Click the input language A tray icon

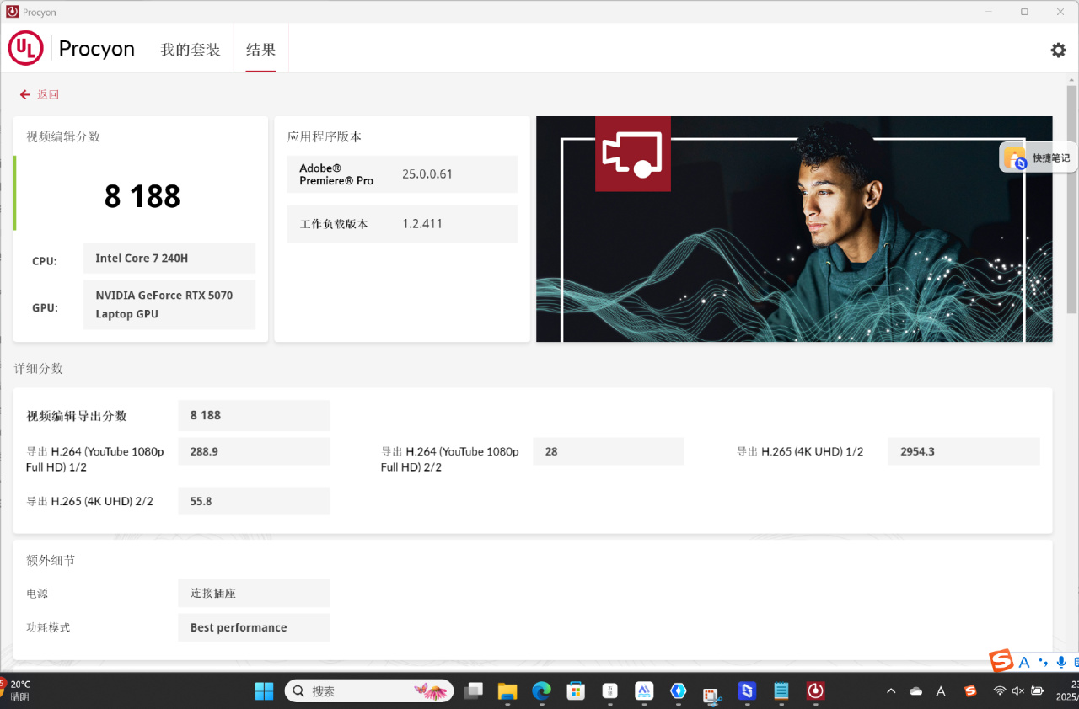942,691
